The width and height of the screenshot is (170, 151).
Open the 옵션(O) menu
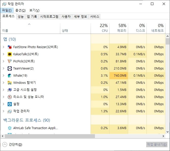click(x=20, y=10)
